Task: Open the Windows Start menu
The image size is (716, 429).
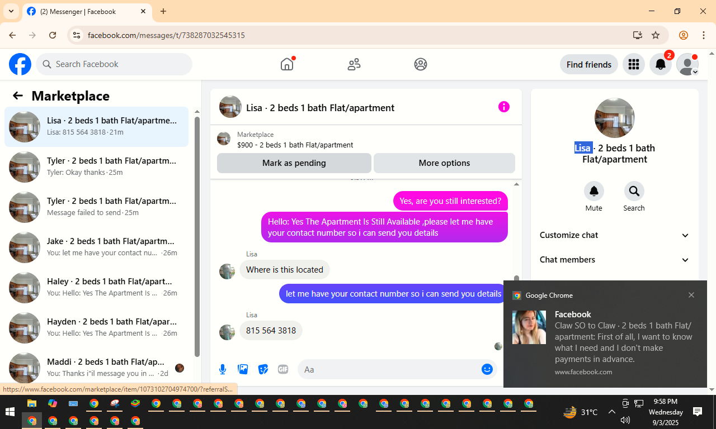Action: (10, 412)
